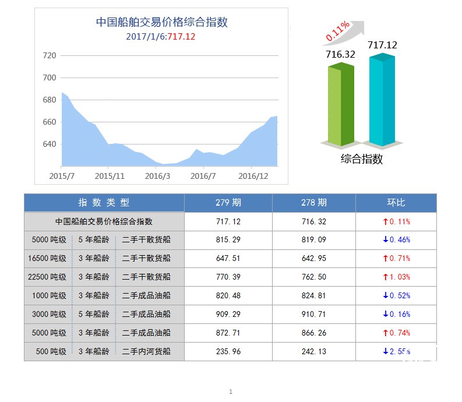Screen dimensions: 462x402
Task: Click 二手干散货船 in the 16500 吨级 row
Action: 146,259
